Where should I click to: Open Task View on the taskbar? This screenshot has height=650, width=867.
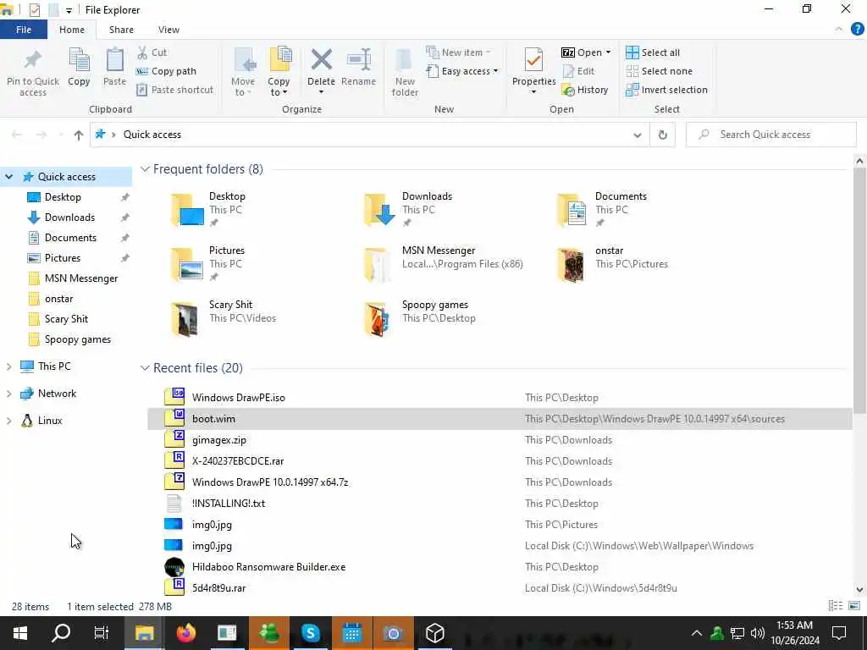[102, 633]
